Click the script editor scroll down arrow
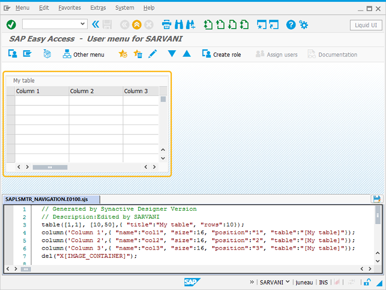Viewport: 386px width, 290px height. (x=377, y=261)
